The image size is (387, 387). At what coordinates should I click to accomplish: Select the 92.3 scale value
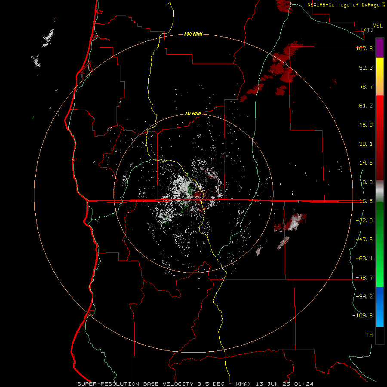(x=366, y=68)
